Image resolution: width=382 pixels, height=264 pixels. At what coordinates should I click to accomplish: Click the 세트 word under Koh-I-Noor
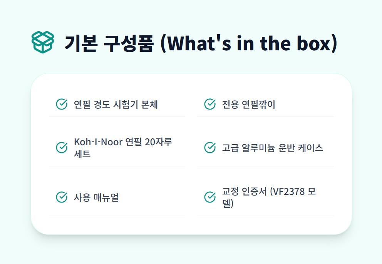tap(82, 154)
